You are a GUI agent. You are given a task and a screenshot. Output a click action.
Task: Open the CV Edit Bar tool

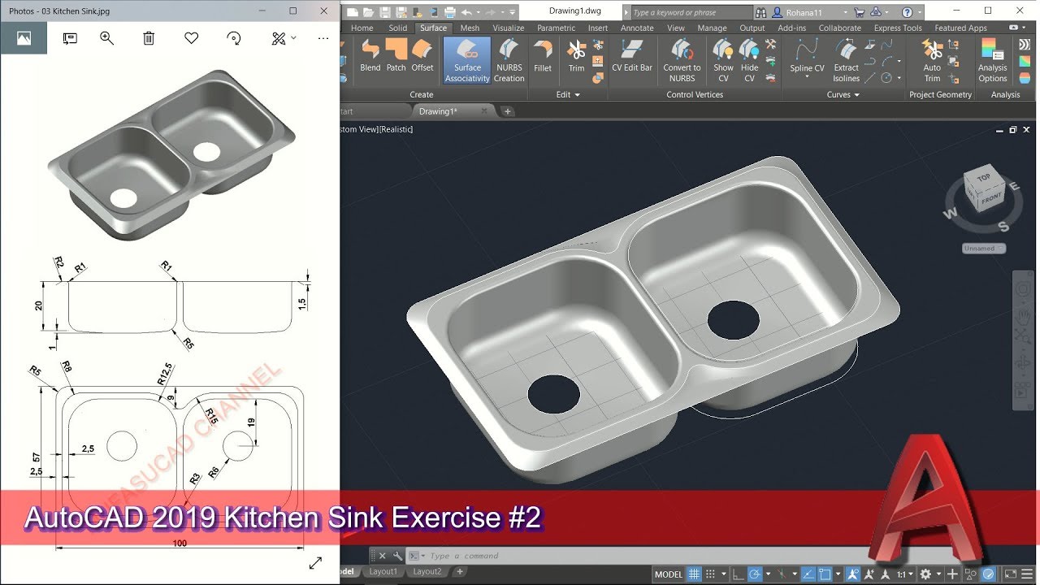(632, 57)
